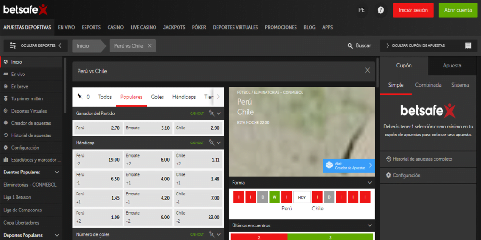Viewport: 481px width, 240px height.
Task: Pin the Ganador del Partido market
Action: point(211,113)
